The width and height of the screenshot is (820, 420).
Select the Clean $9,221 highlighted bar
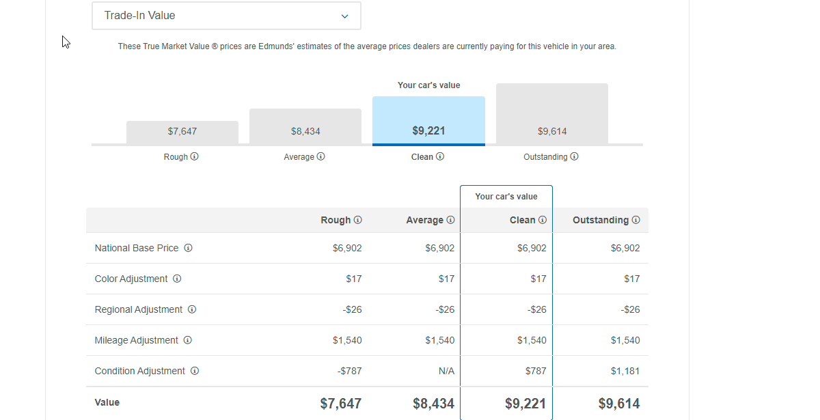428,121
